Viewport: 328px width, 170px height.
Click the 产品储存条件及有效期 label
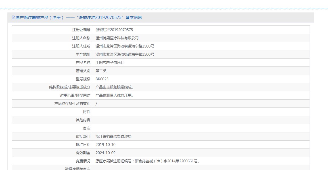pyautogui.click(x=72, y=104)
